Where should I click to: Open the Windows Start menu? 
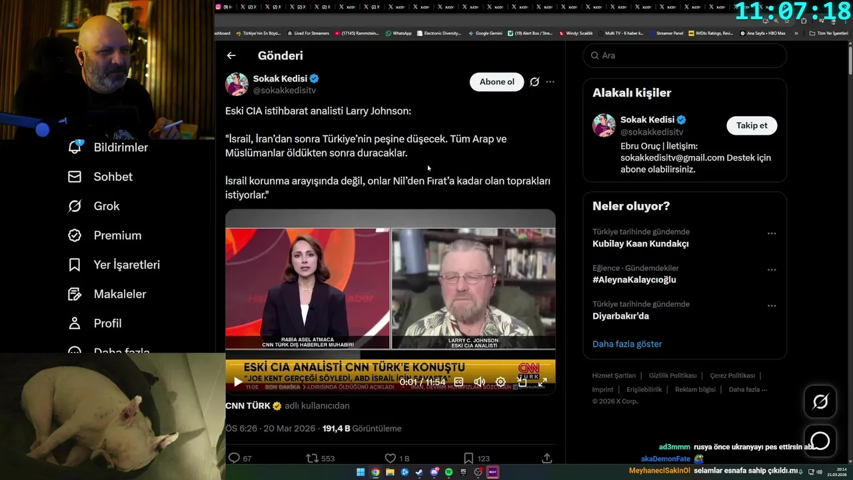coord(361,472)
